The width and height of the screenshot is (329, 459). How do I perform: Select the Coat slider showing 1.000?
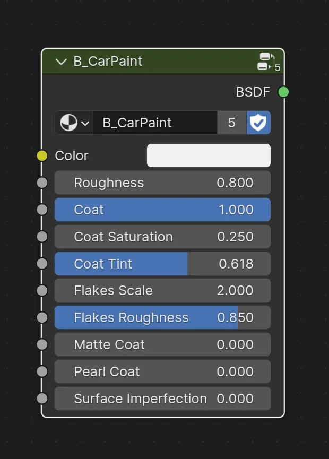click(162, 210)
